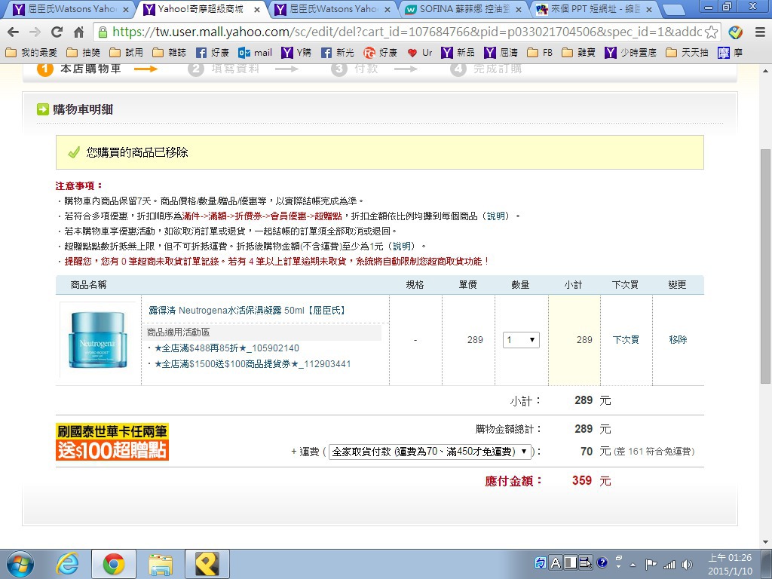Click 移除 to remove Neutrogena item
The height and width of the screenshot is (579, 772).
678,340
